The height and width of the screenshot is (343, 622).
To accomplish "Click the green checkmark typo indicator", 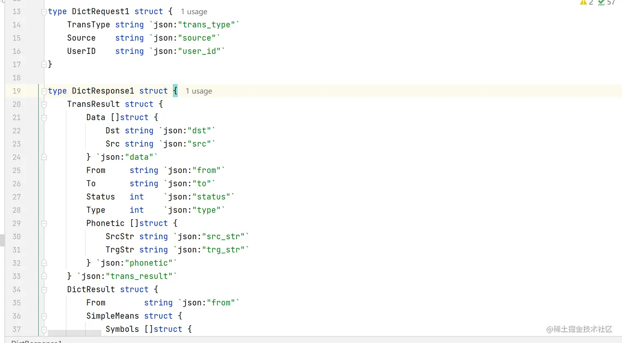I will point(601,2).
